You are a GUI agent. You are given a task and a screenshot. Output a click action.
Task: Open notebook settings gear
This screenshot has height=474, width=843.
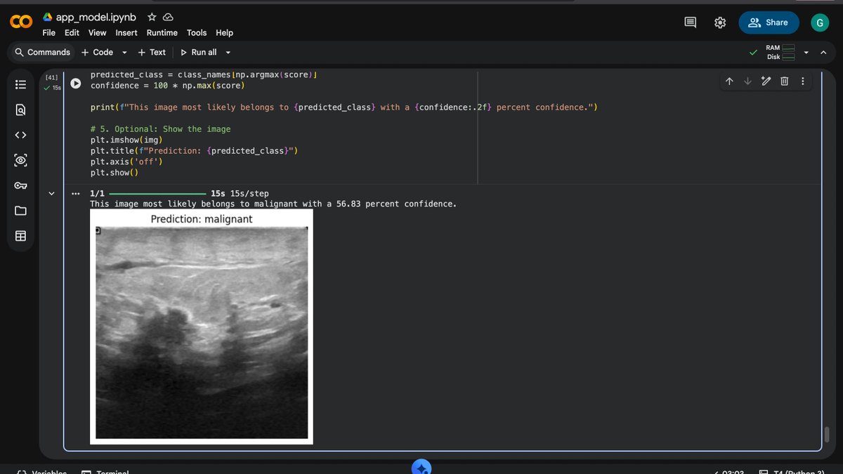[720, 22]
